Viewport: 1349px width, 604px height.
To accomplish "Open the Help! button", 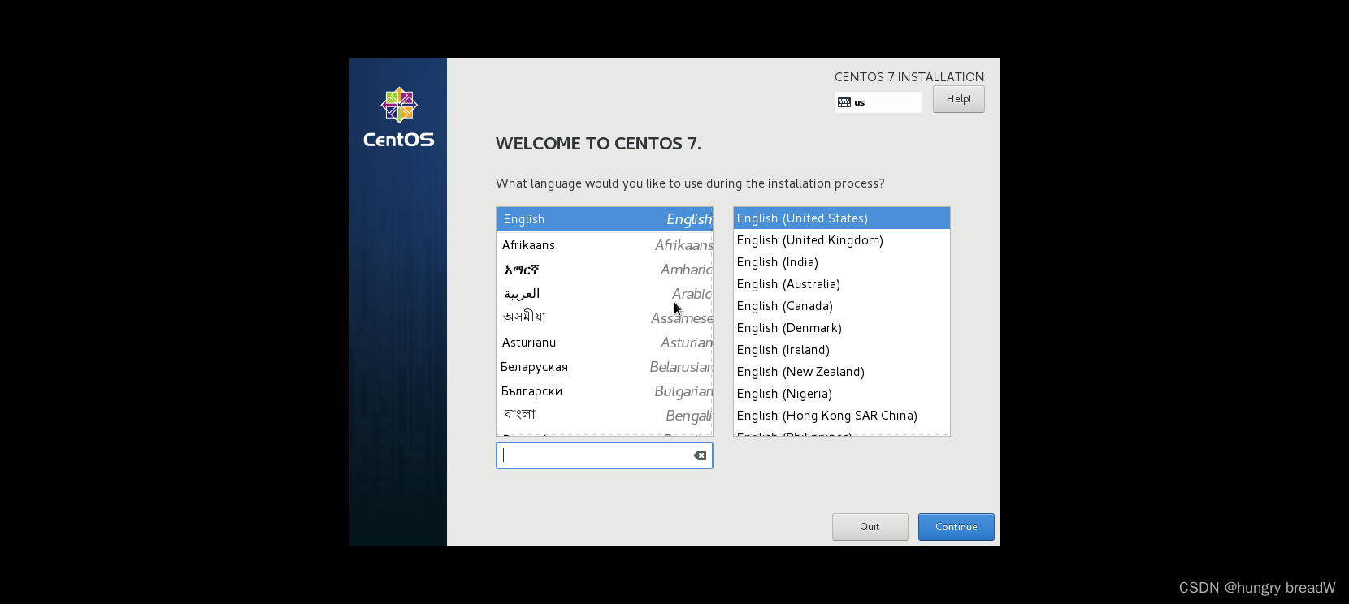I will point(959,99).
